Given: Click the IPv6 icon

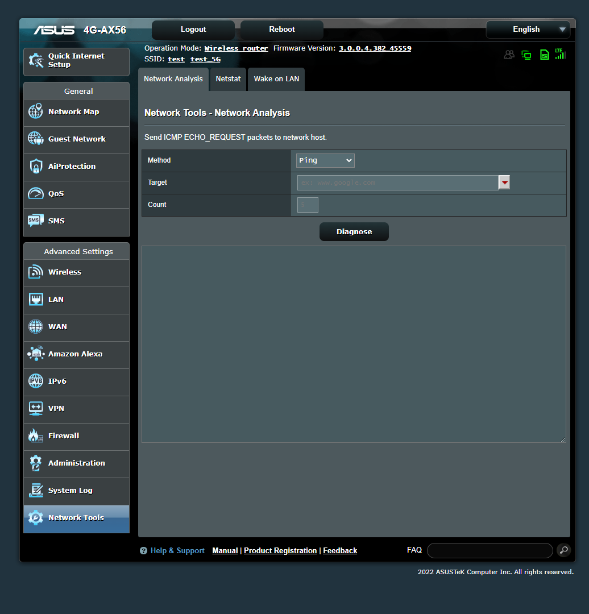Looking at the screenshot, I should (x=36, y=381).
